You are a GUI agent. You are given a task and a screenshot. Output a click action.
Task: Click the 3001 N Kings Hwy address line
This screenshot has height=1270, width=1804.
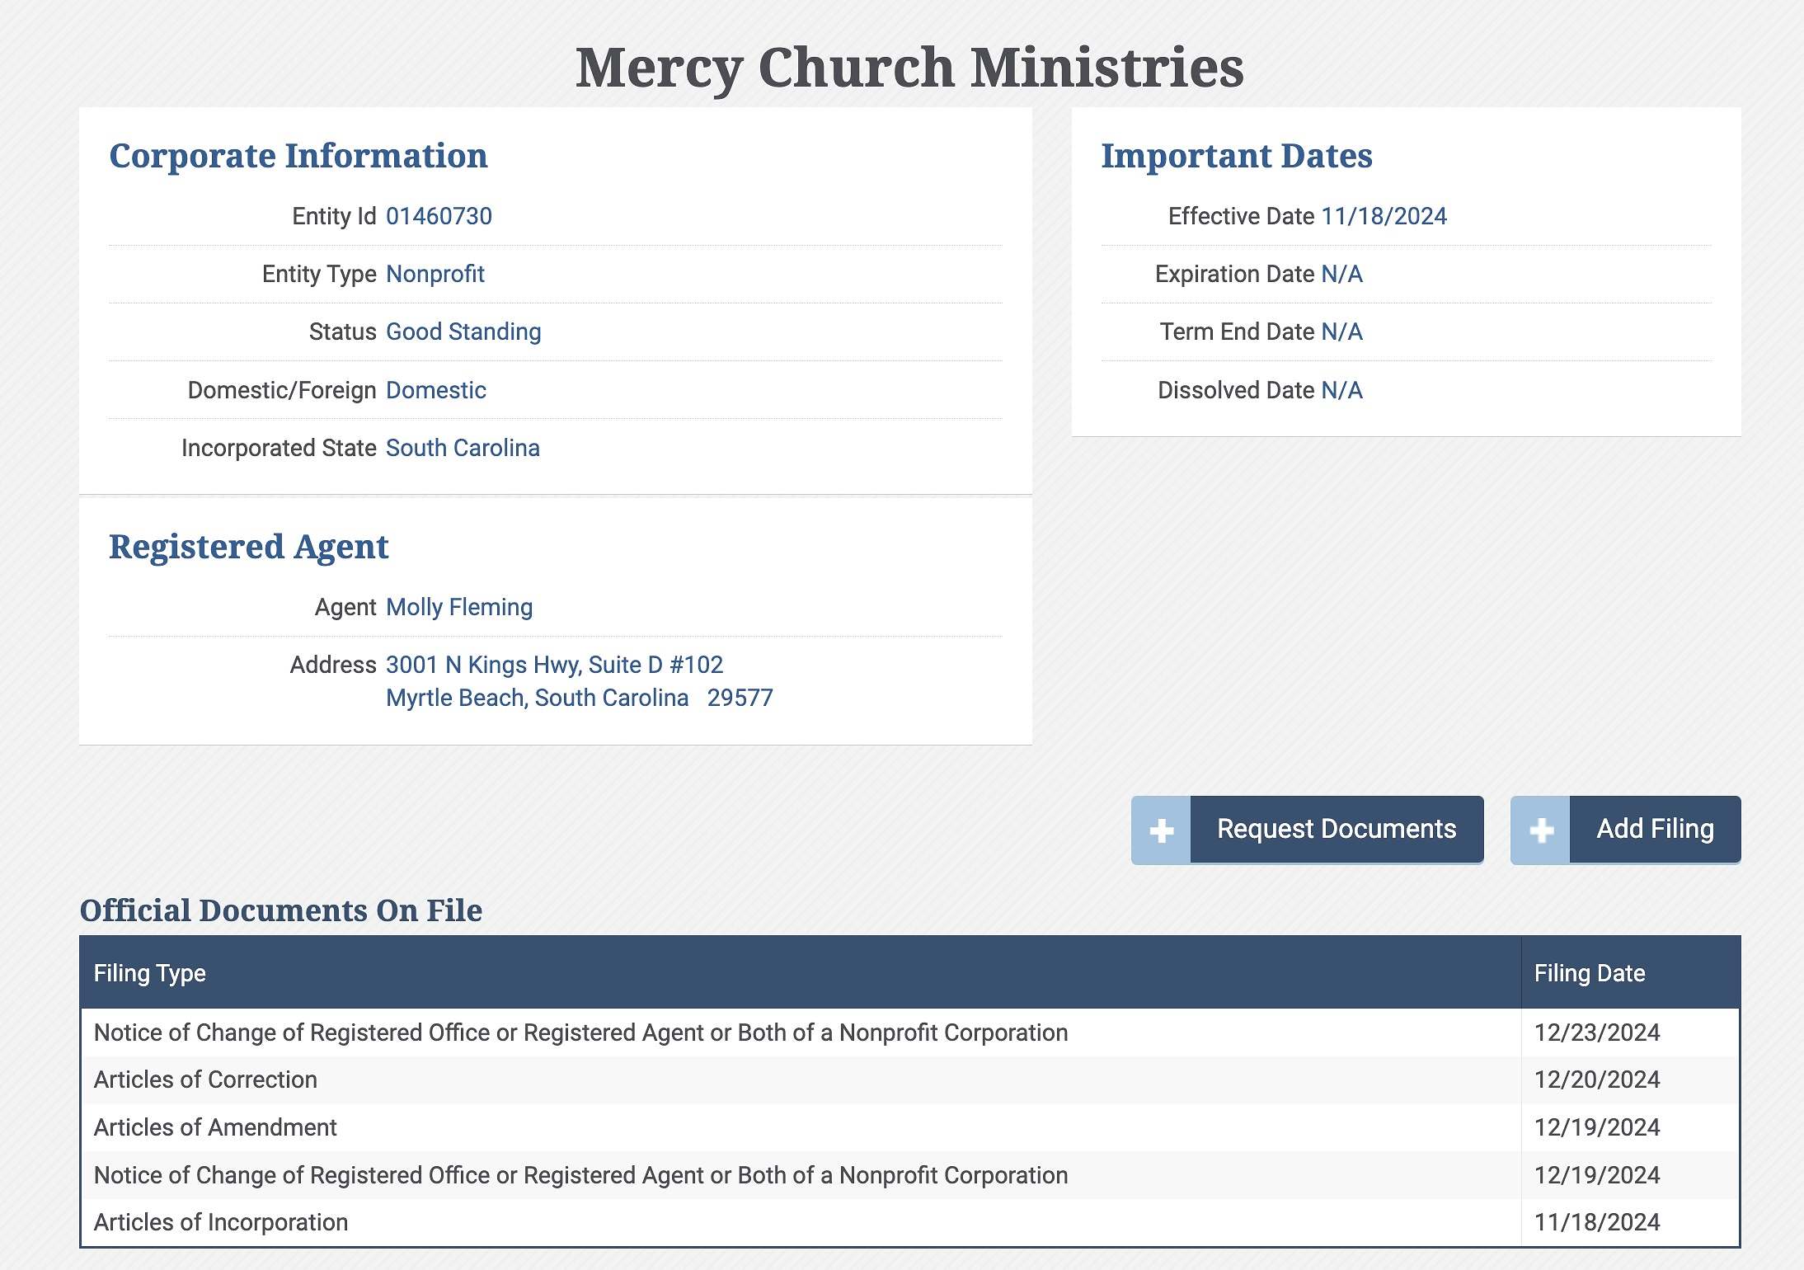click(x=554, y=665)
